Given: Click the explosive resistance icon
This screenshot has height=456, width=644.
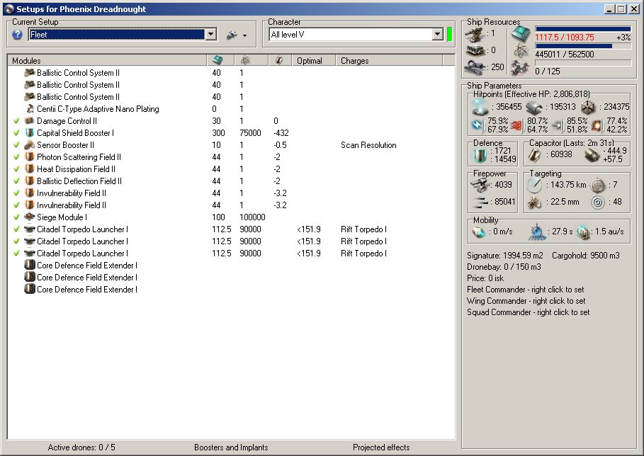Looking at the screenshot, I should (597, 125).
